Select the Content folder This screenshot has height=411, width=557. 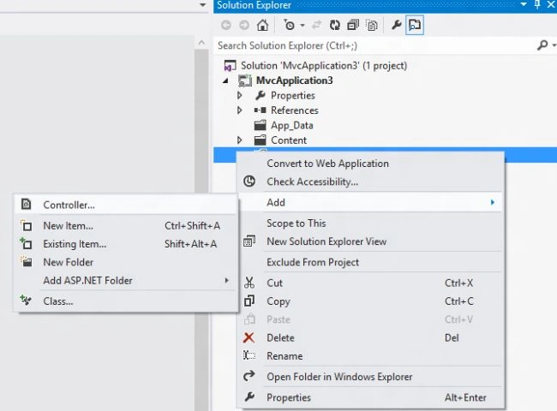pyautogui.click(x=289, y=140)
